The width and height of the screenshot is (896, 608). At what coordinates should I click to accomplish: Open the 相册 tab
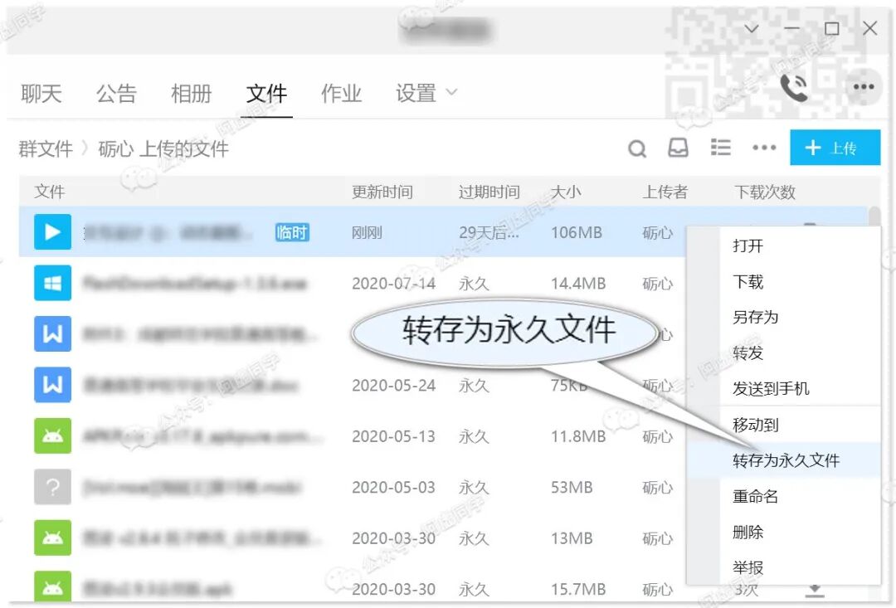tap(192, 93)
